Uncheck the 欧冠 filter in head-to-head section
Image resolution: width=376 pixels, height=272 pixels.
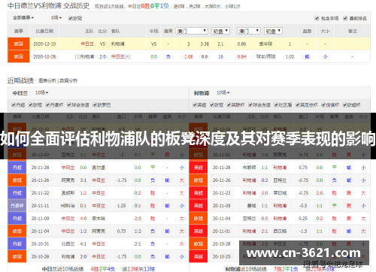(71, 18)
